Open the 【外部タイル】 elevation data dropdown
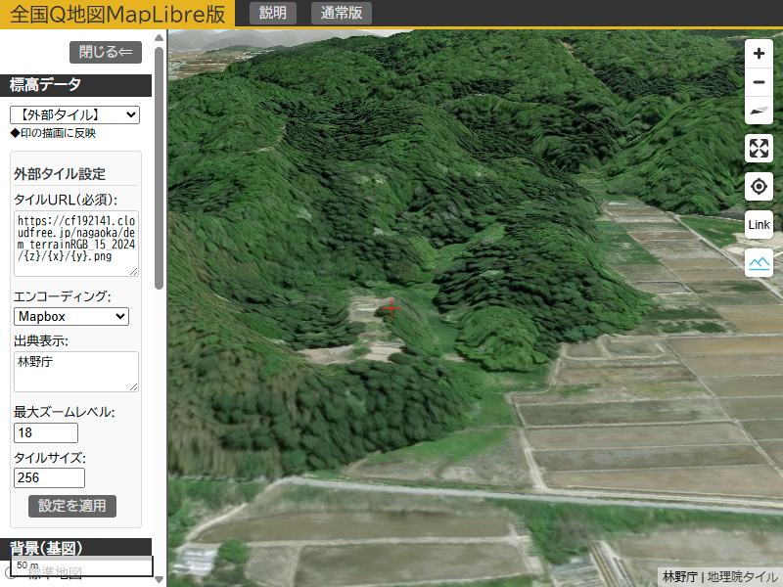The image size is (783, 587). click(x=74, y=115)
